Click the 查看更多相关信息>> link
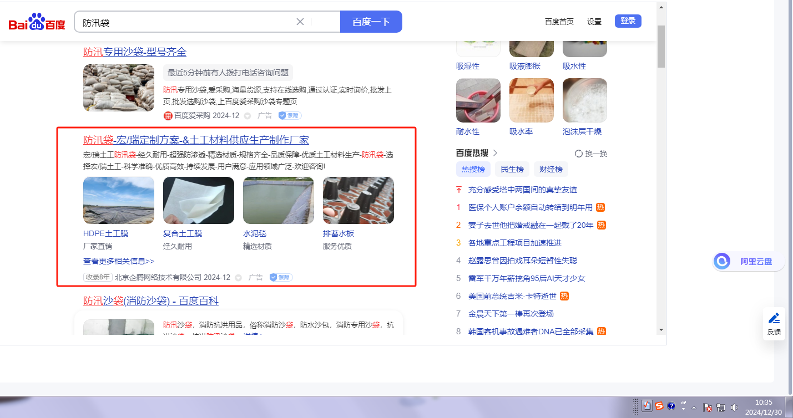 (119, 261)
